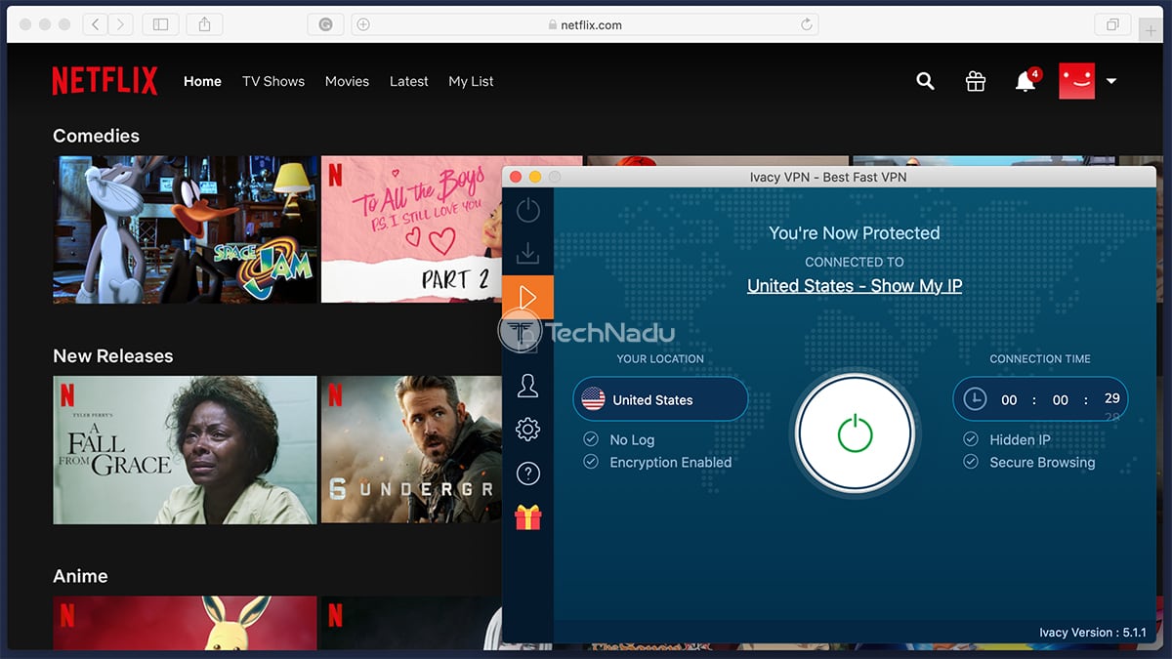Click the "Hidden IP" label

point(1020,440)
